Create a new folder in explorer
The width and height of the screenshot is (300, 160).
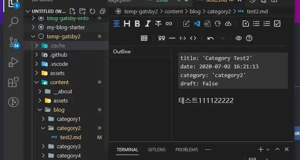[x=82, y=11]
